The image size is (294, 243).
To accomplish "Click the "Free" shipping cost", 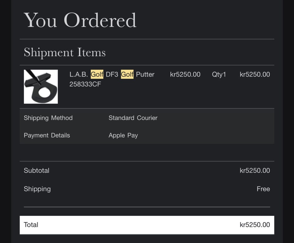I will click(x=263, y=189).
